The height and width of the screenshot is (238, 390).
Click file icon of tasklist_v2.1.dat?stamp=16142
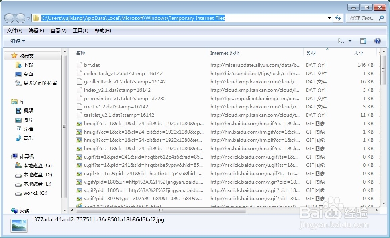tap(79, 115)
